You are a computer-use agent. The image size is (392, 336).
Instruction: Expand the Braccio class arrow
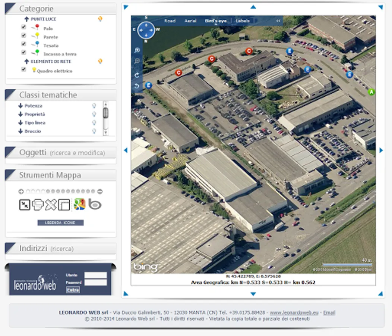point(20,131)
